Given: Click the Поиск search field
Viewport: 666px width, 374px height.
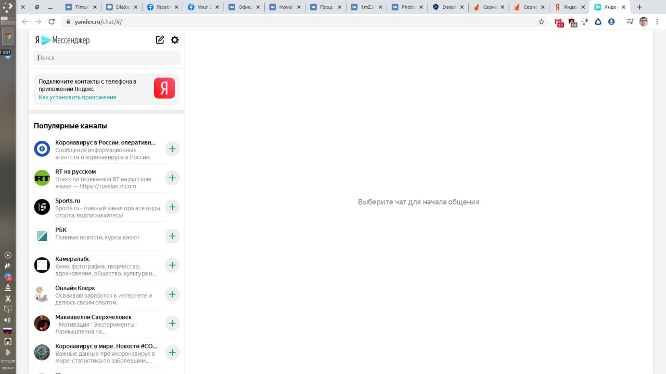Looking at the screenshot, I should 107,58.
